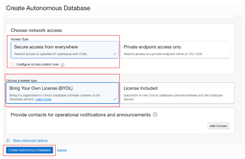
Task: Click Create Autonomous Database button
Action: coord(30,150)
